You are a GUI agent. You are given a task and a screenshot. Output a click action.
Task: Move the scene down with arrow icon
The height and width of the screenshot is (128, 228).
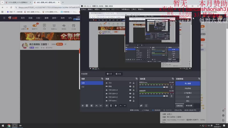click(x=101, y=106)
